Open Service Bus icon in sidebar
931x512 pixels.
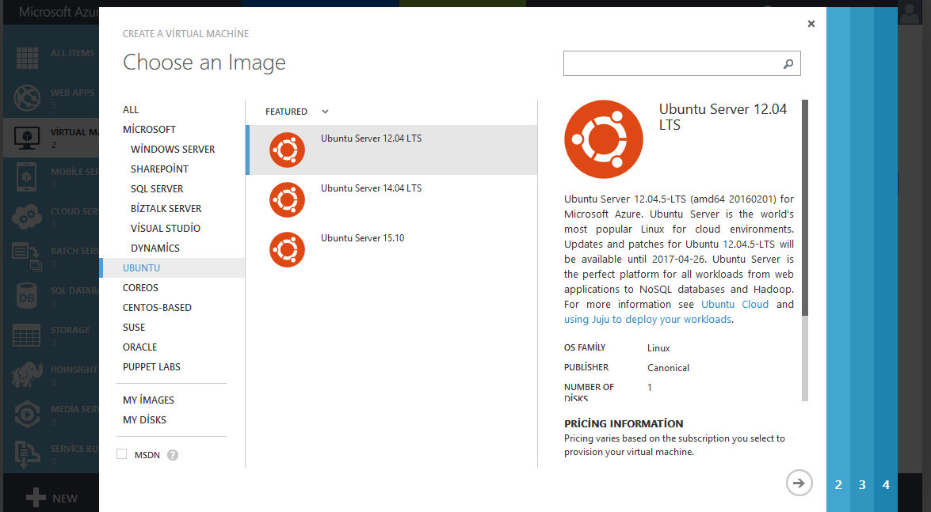[x=27, y=454]
